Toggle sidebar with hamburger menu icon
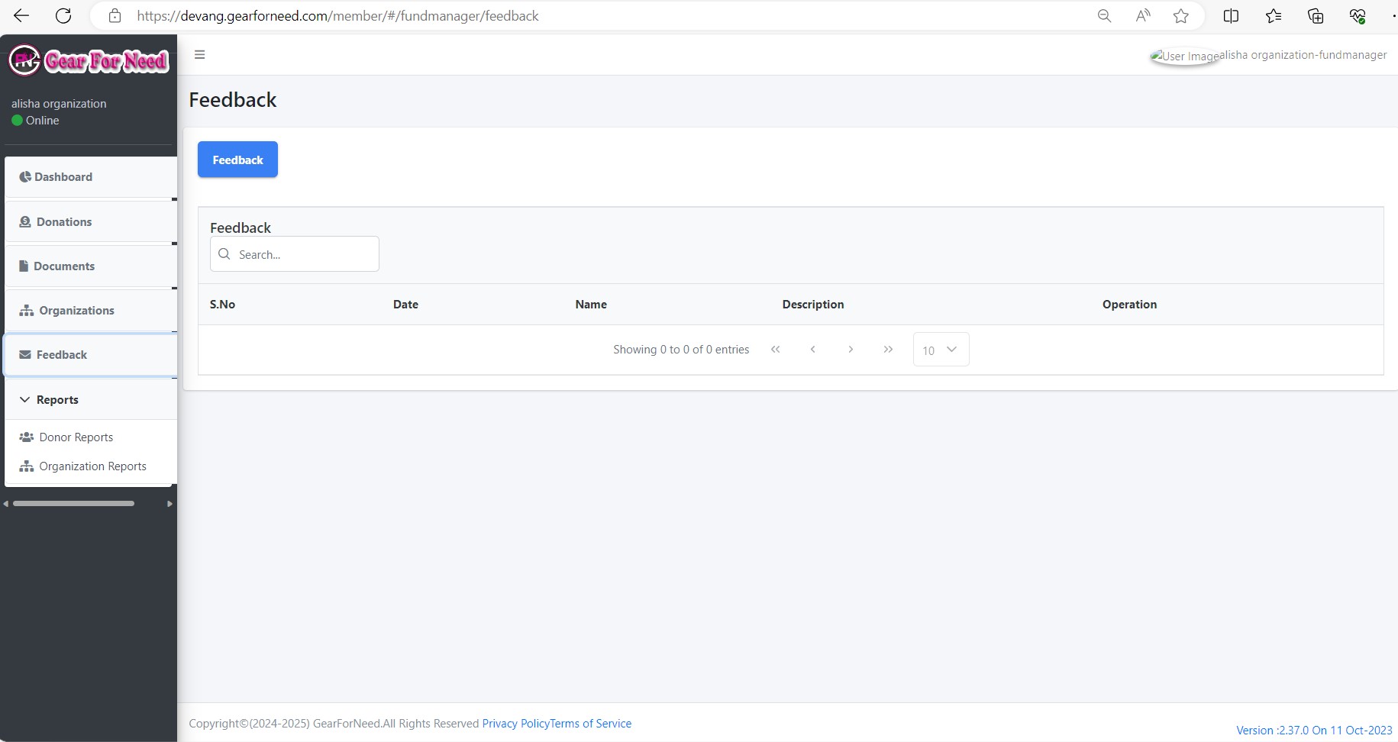 coord(200,54)
